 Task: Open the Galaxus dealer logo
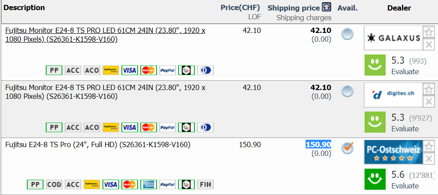pyautogui.click(x=393, y=38)
